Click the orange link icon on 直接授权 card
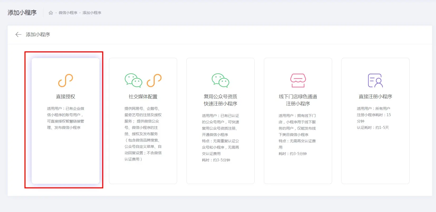The image size is (436, 212). pyautogui.click(x=66, y=81)
